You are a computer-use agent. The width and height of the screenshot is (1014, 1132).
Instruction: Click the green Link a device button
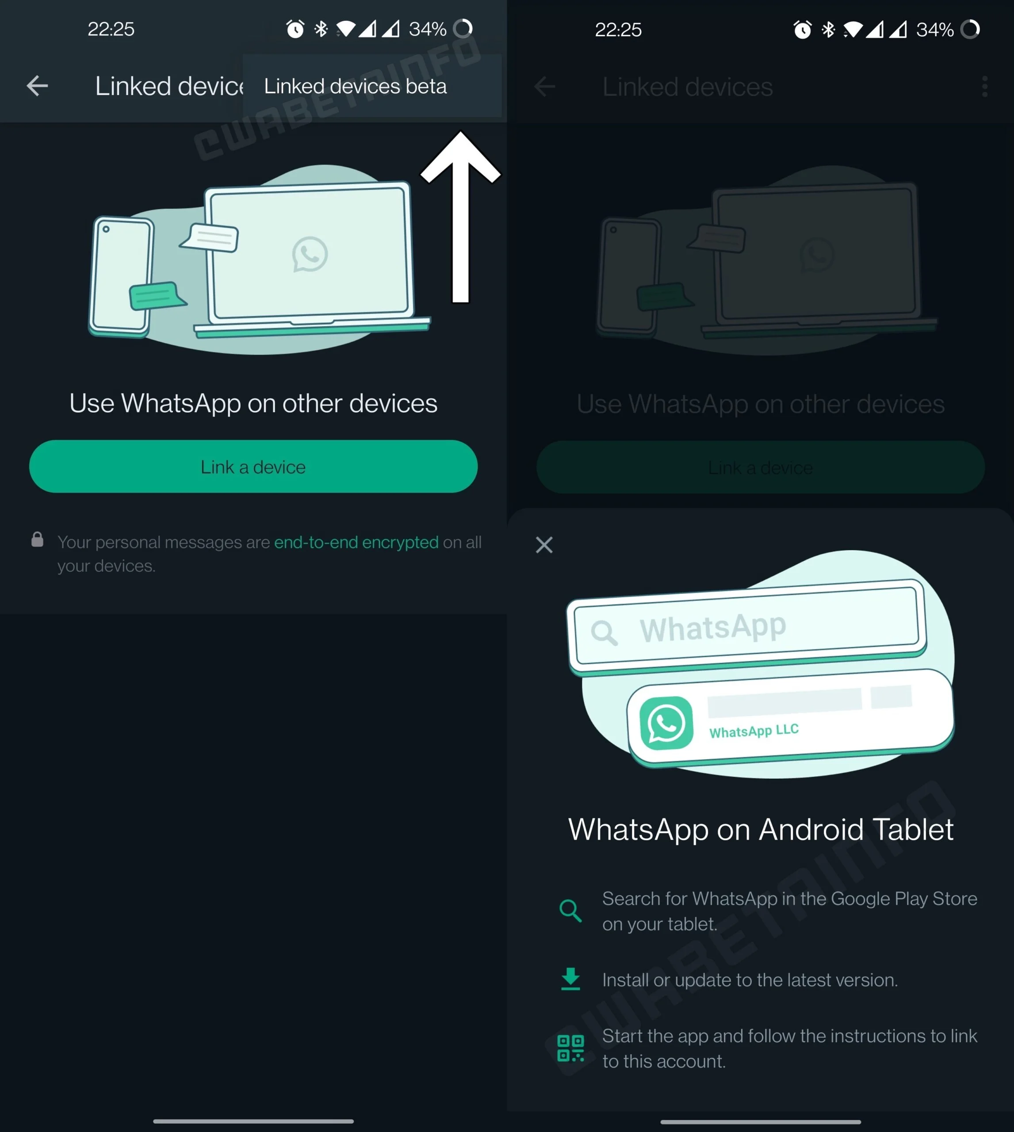pyautogui.click(x=253, y=466)
